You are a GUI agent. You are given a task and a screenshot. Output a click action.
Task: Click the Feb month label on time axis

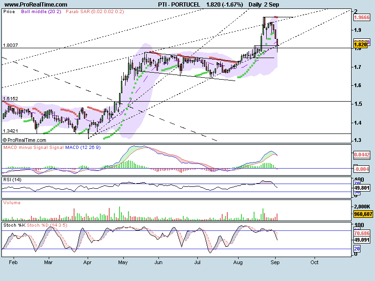pos(13,262)
